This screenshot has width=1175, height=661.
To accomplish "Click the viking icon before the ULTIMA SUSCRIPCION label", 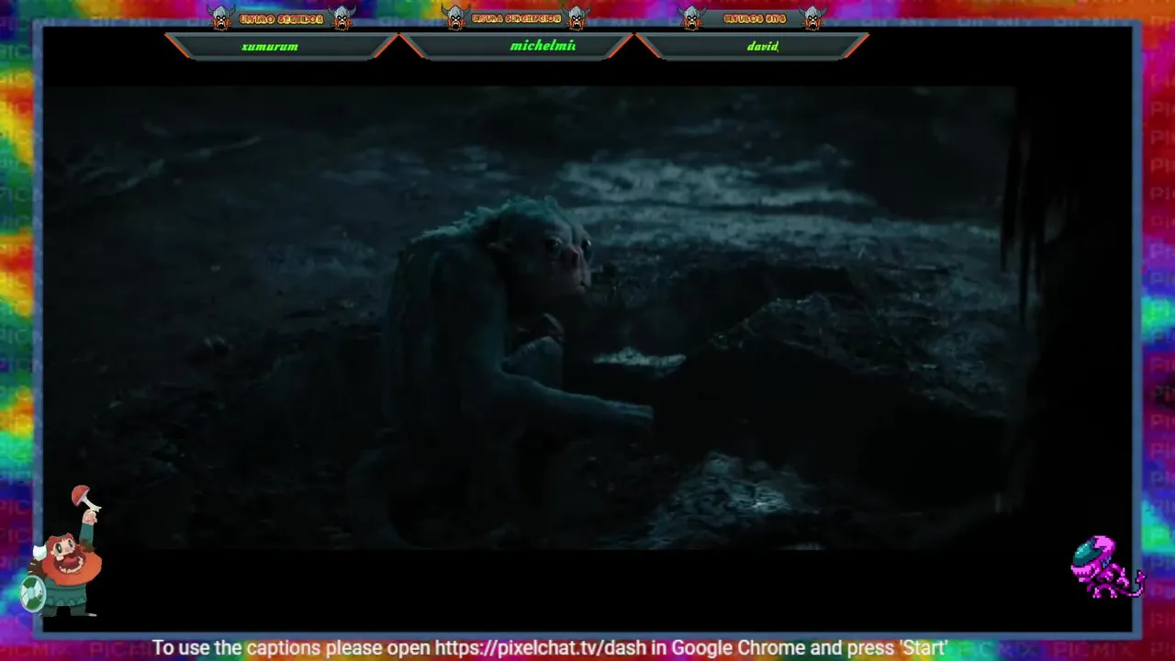I will [455, 17].
